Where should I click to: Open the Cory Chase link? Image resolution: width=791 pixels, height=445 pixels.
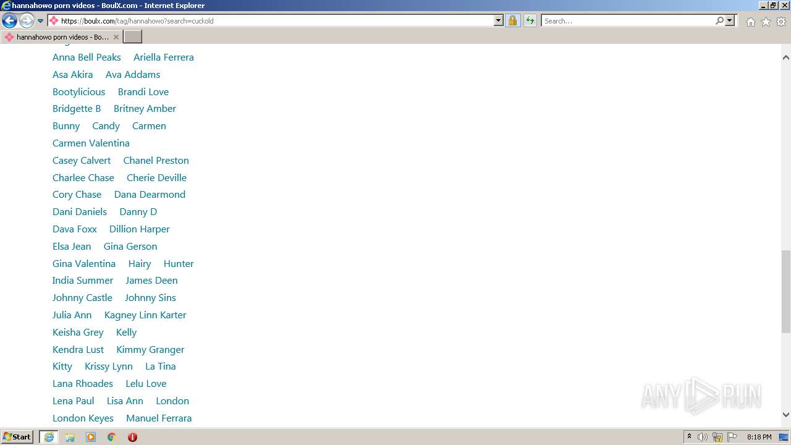tap(77, 194)
